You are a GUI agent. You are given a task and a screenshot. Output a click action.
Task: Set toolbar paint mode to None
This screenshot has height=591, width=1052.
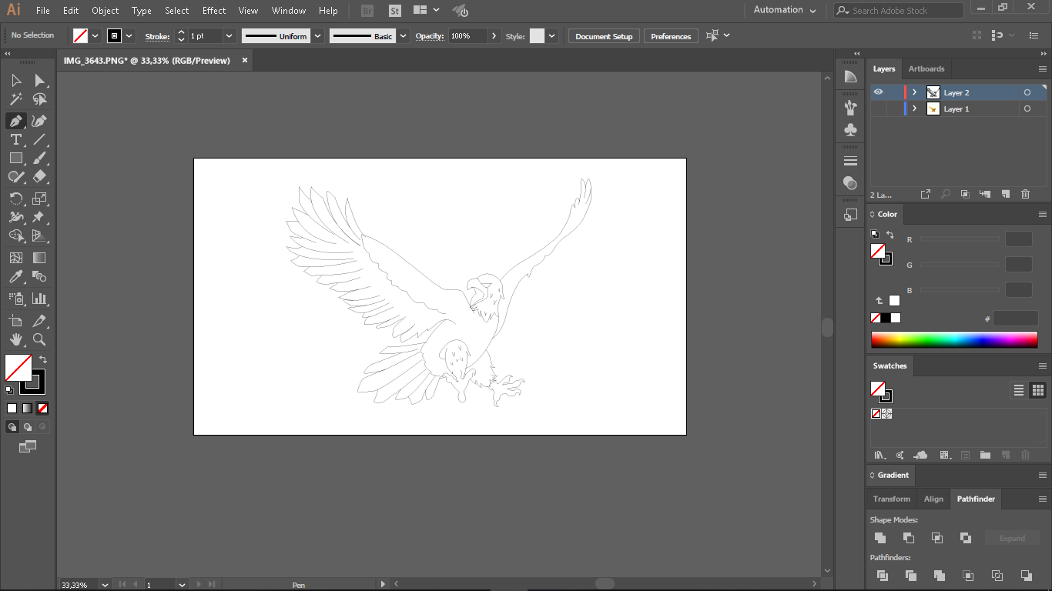[42, 409]
